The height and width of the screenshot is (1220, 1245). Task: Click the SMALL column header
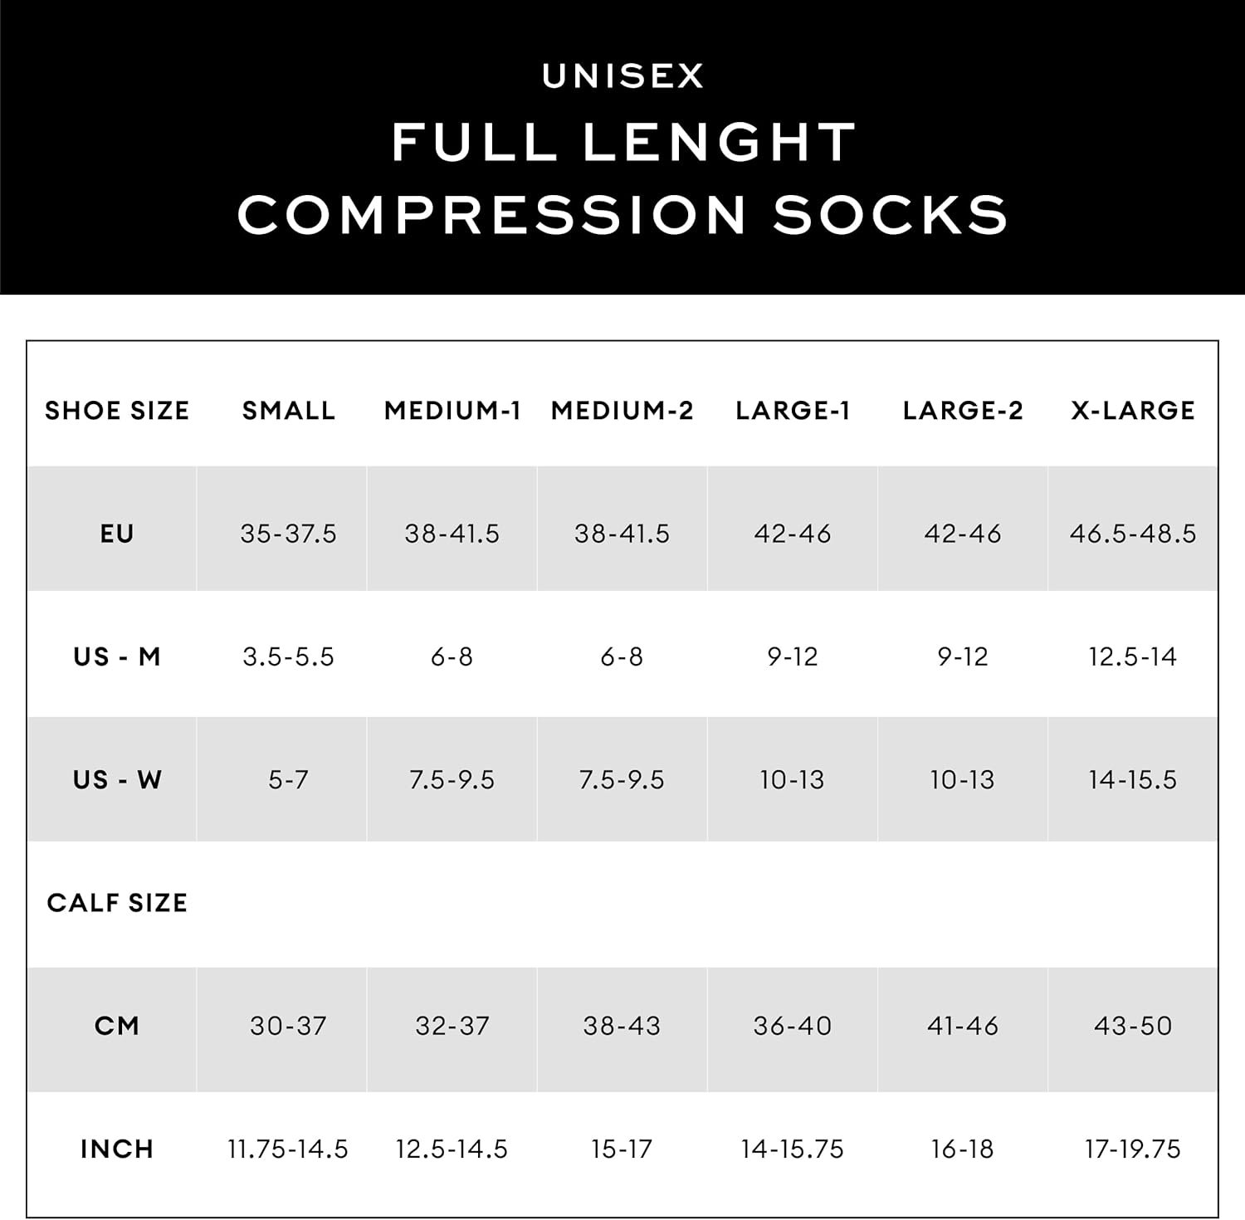tap(289, 411)
